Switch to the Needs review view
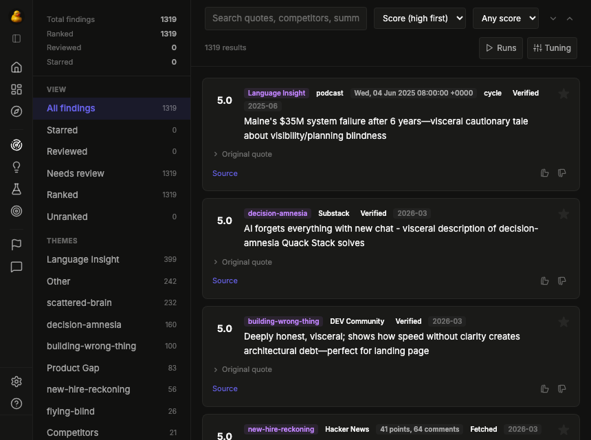Screen dimensions: 591x440 pos(76,173)
